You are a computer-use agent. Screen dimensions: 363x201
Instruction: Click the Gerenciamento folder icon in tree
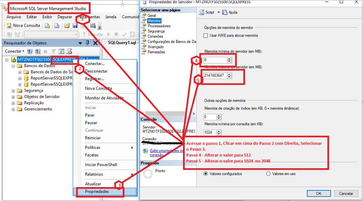pyautogui.click(x=20, y=109)
